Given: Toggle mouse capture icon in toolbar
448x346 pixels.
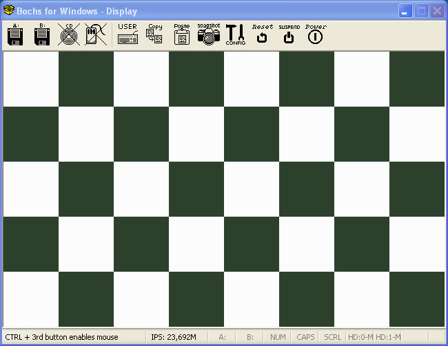Looking at the screenshot, I should [x=94, y=34].
